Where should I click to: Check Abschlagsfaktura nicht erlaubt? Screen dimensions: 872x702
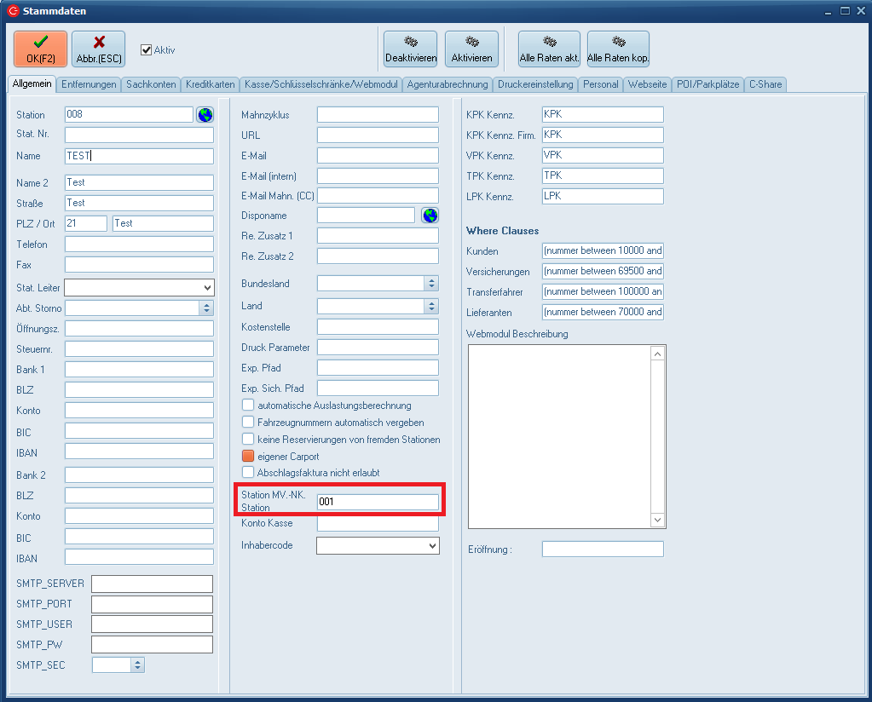(x=248, y=472)
